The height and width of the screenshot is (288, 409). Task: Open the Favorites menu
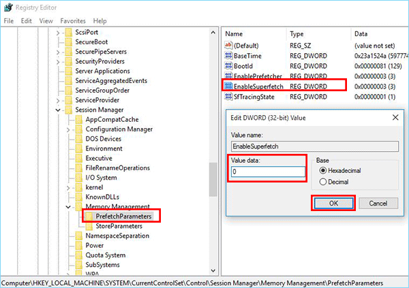click(73, 21)
